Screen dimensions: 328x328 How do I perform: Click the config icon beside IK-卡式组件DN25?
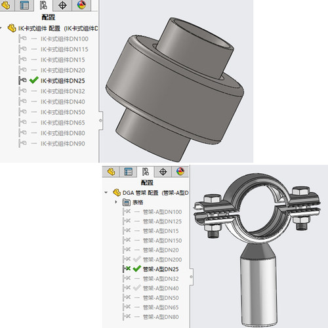tap(22, 81)
